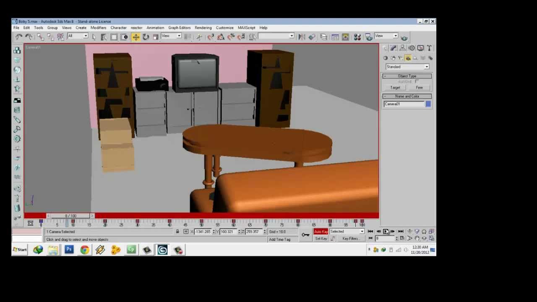The image size is (537, 302).
Task: Open the MAXScript menu
Action: pos(246,28)
